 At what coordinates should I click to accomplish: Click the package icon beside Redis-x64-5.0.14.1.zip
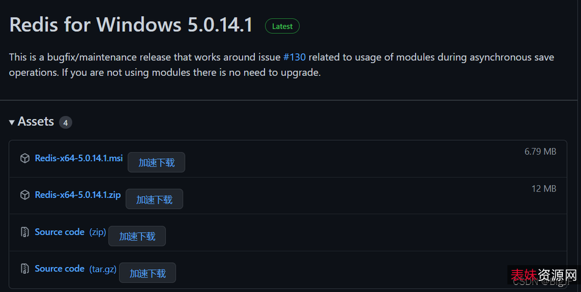point(25,195)
